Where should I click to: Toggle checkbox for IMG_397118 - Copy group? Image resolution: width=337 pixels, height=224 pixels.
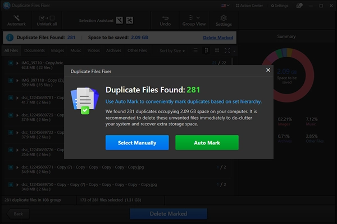coord(11,81)
